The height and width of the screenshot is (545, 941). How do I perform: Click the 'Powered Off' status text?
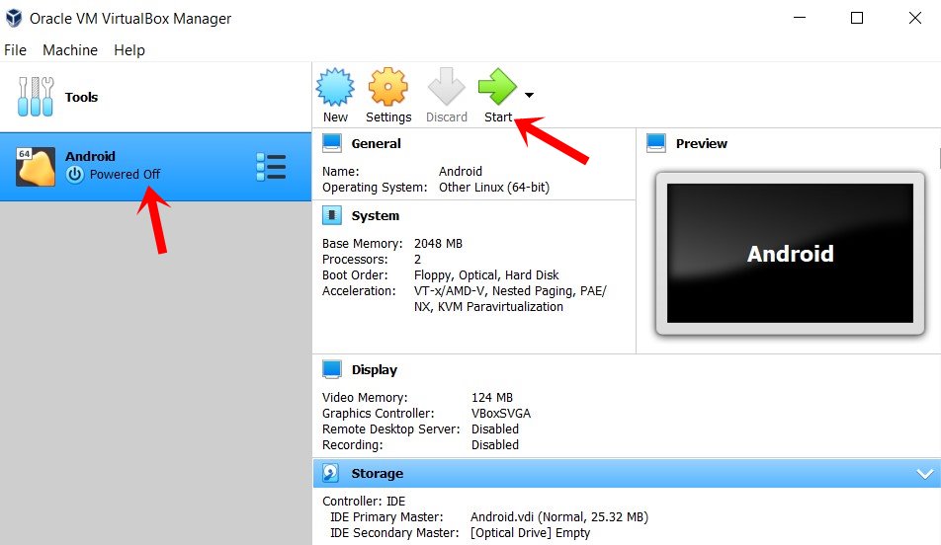coord(125,175)
